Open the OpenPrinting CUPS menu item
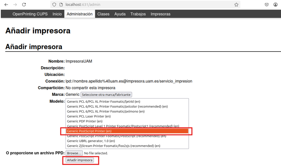The image size is (281, 167). 30,14
